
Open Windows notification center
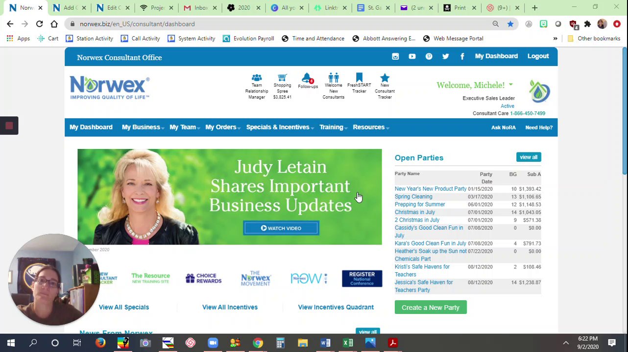tap(612, 343)
